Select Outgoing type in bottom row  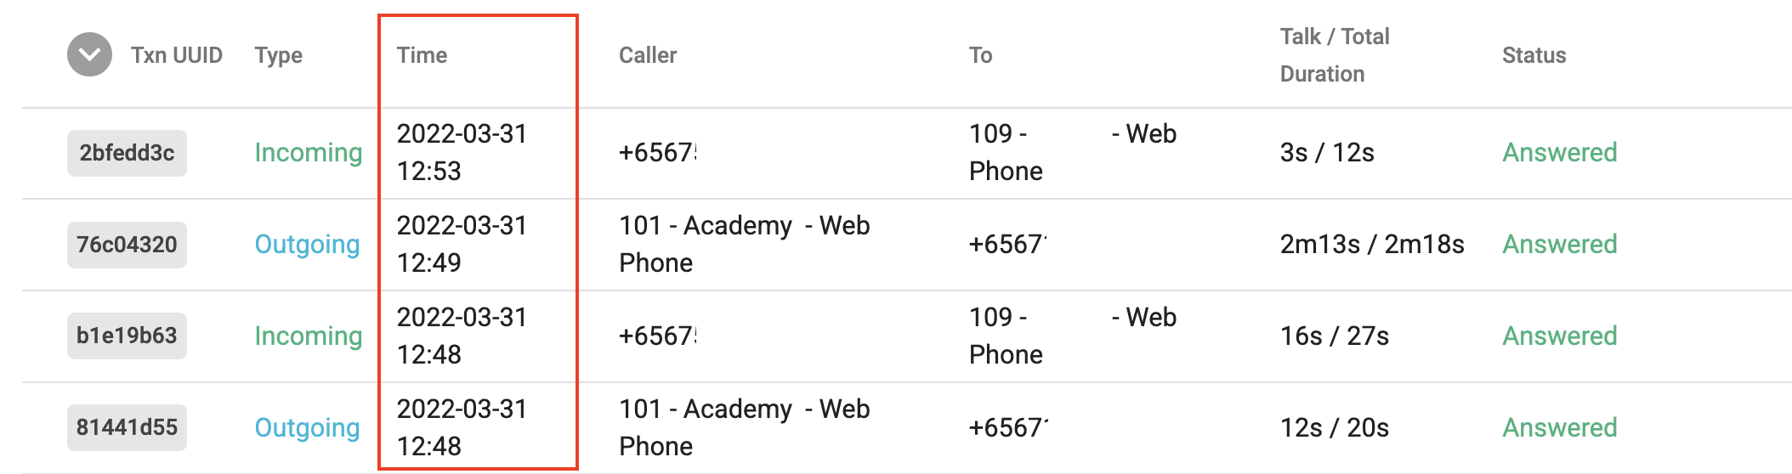click(x=307, y=427)
